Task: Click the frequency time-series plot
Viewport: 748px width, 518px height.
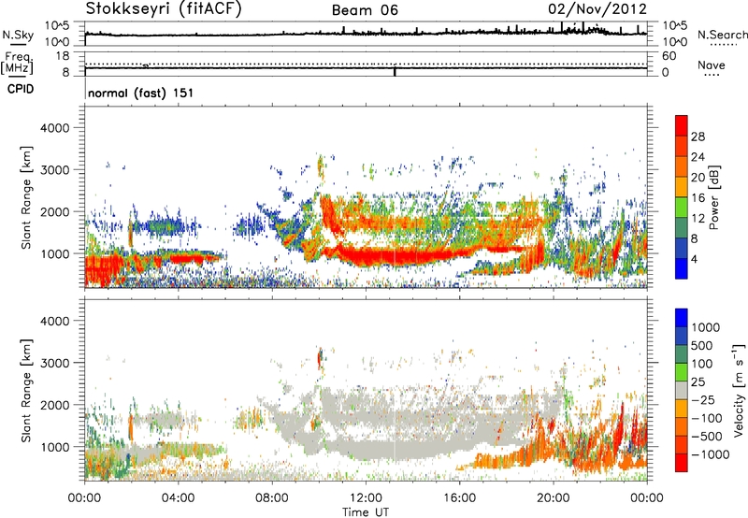Action: [366, 64]
